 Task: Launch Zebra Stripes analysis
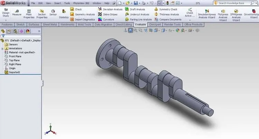point(108,14)
